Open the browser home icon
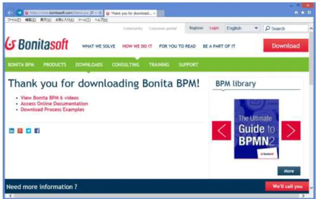The height and width of the screenshot is (199, 316). click(x=296, y=12)
